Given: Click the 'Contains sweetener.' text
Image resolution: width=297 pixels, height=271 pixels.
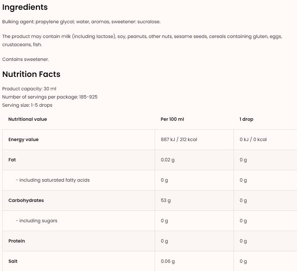Looking at the screenshot, I should coord(26,59).
